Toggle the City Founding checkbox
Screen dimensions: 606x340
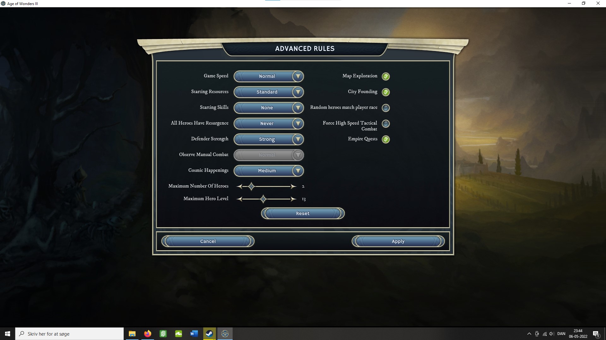point(386,92)
